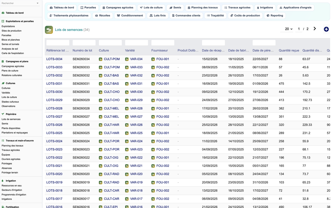Open the Conditionnement tab
This screenshot has height=208, width=336.
tap(130, 15)
